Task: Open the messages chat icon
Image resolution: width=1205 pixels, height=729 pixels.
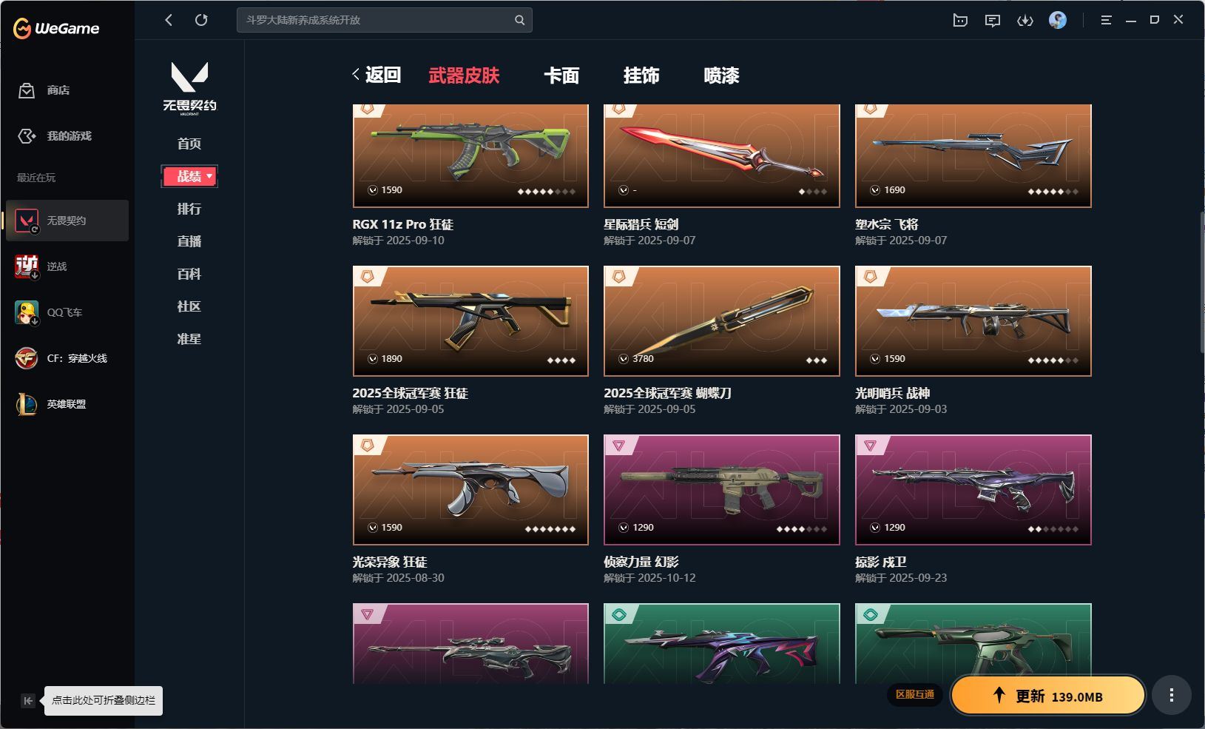Action: (x=993, y=21)
